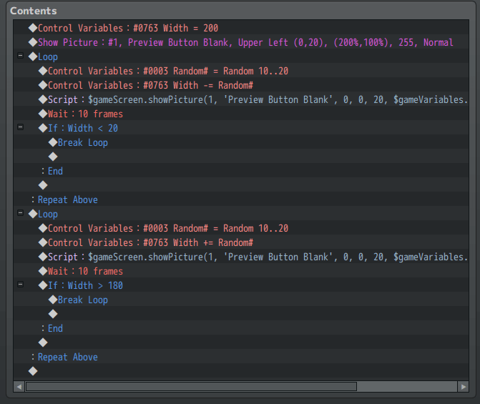The width and height of the screenshot is (480, 404).
Task: Select the Width -= Random# command
Action: coord(241,85)
